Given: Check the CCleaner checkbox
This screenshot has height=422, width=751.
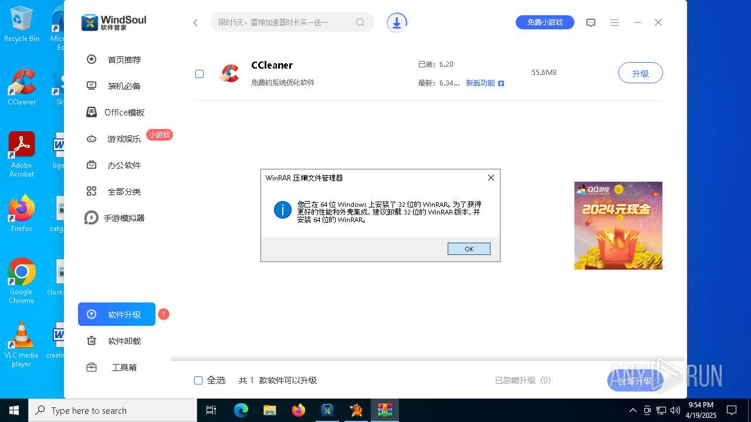Looking at the screenshot, I should 199,74.
